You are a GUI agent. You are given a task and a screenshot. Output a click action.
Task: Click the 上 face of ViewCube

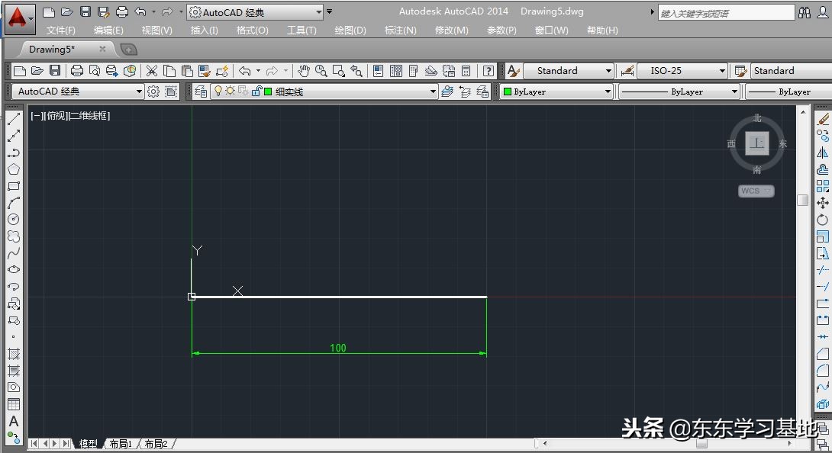(756, 143)
